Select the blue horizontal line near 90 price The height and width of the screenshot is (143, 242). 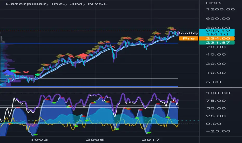click(89, 43)
